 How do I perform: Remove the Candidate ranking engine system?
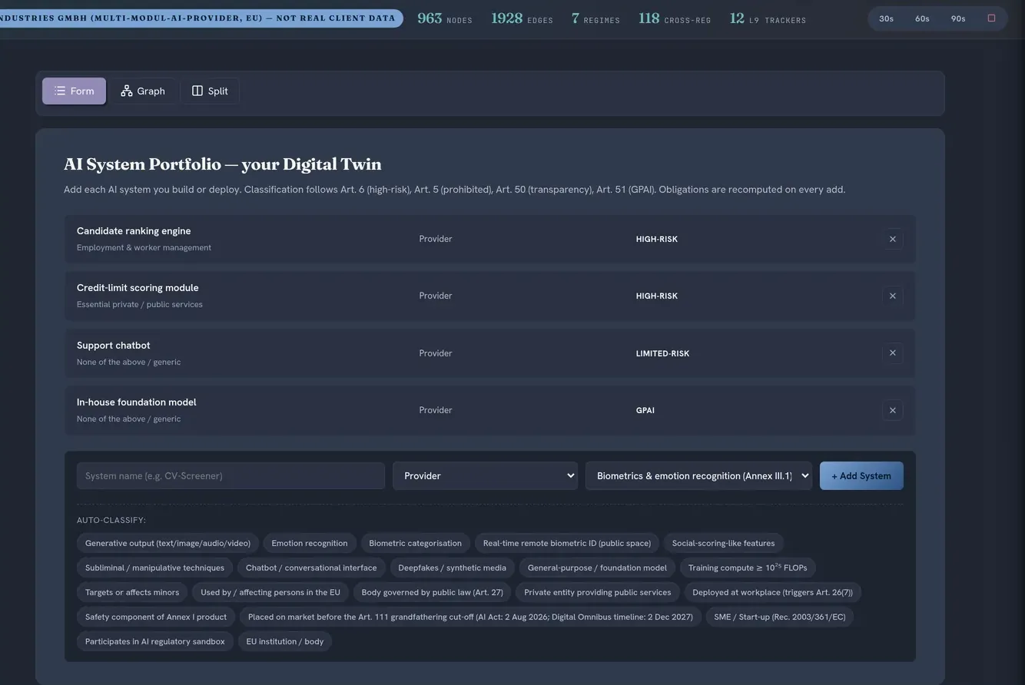click(892, 239)
